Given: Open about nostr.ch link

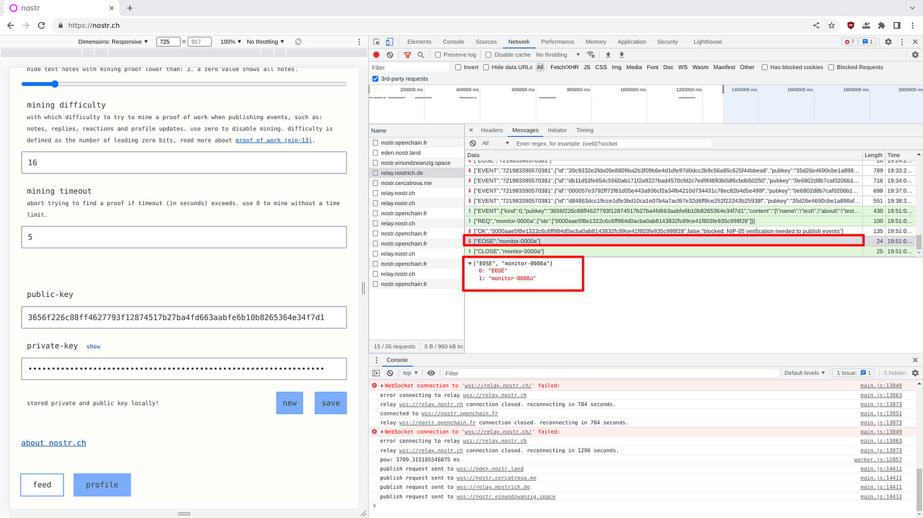Looking at the screenshot, I should coord(53,443).
